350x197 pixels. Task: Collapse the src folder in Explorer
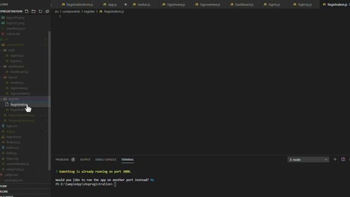(x=6, y=39)
